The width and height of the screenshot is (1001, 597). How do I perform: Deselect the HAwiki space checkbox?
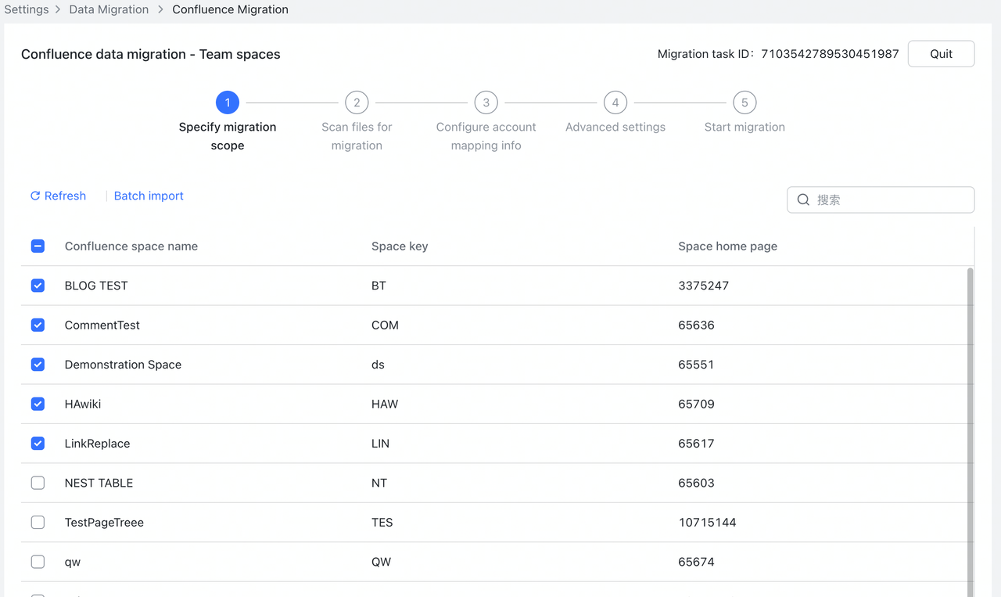(x=38, y=404)
